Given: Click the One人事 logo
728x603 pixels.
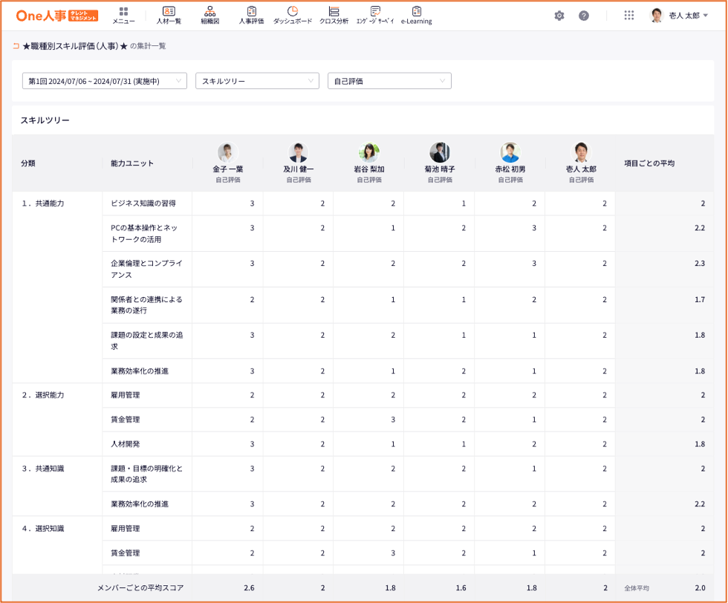Looking at the screenshot, I should pyautogui.click(x=56, y=16).
